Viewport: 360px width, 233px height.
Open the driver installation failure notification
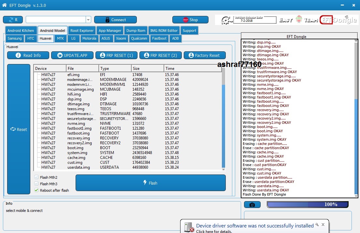pyautogui.click(x=255, y=226)
